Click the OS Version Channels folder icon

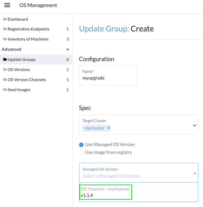[4, 79]
